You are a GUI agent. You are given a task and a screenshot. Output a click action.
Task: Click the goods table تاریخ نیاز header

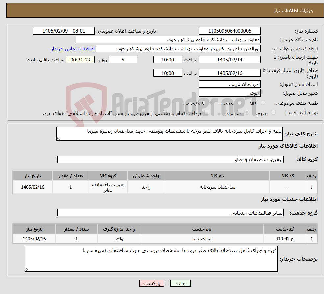click(x=33, y=176)
